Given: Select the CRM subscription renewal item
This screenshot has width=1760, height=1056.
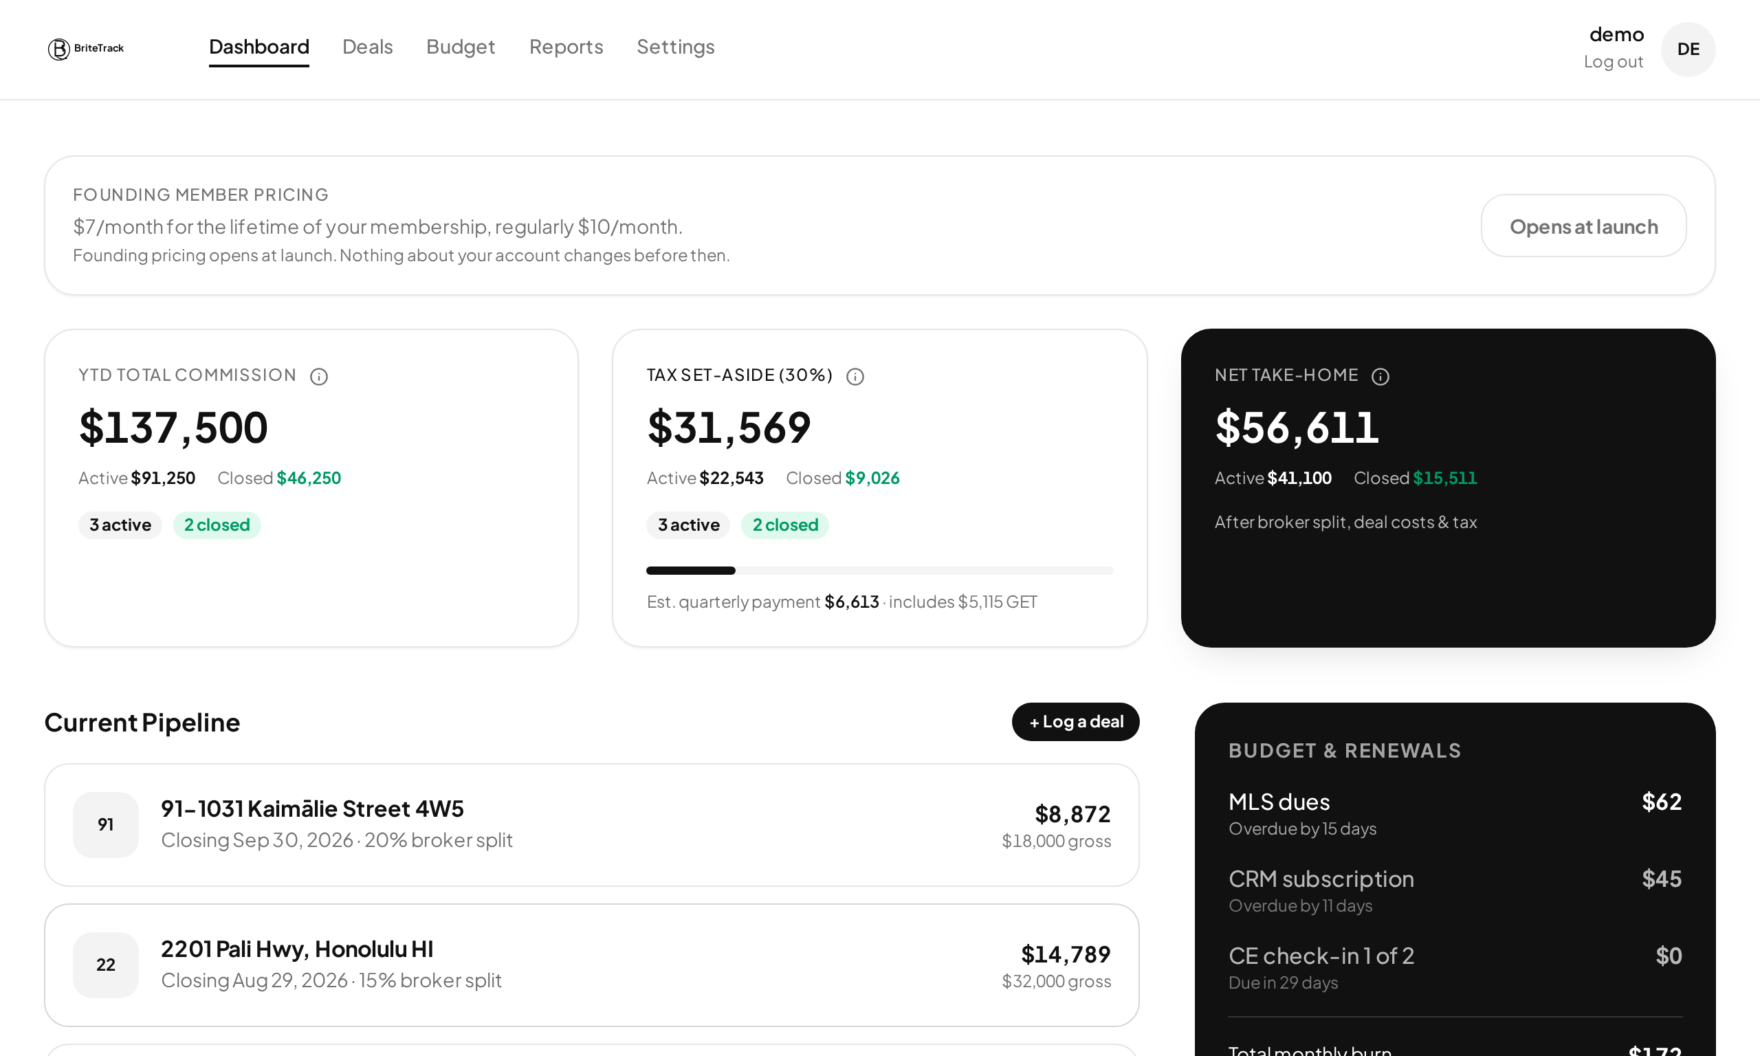Looking at the screenshot, I should 1455,891.
